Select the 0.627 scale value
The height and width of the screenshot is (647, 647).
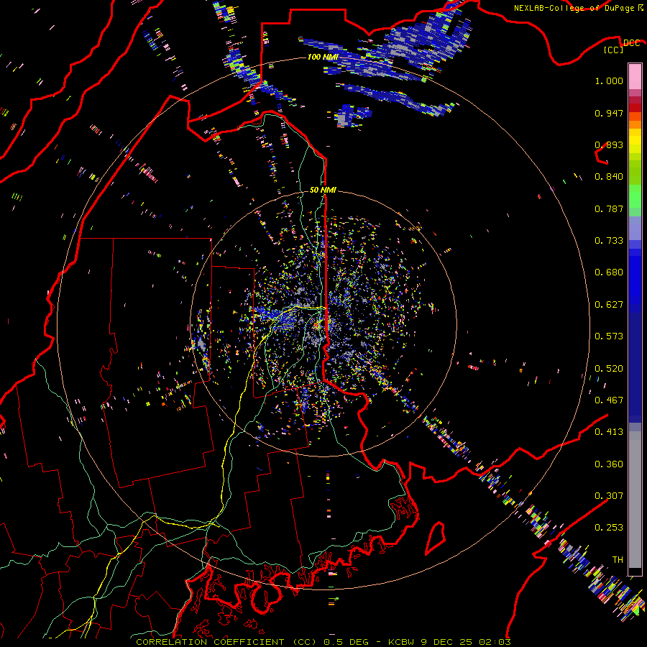coord(609,305)
